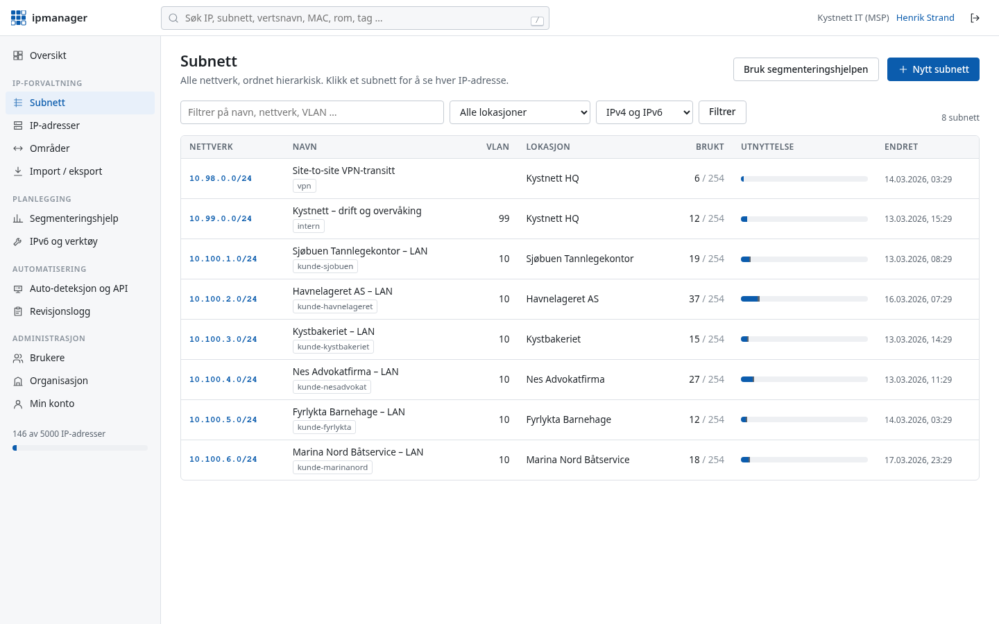Click the Segmenteringshjelp chart icon

[x=18, y=218]
